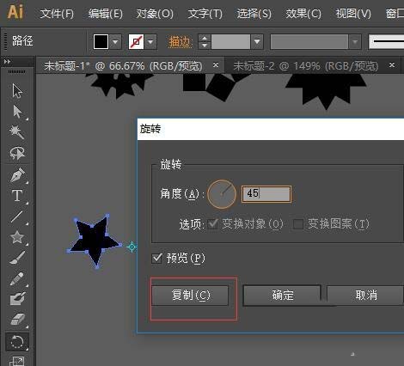The width and height of the screenshot is (404, 366).
Task: Toggle the 预览(P) preview checkbox
Action: [x=157, y=259]
